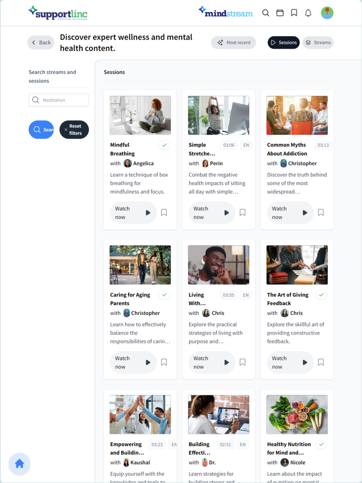Click the blue Search button
The width and height of the screenshot is (362, 483).
[41, 130]
